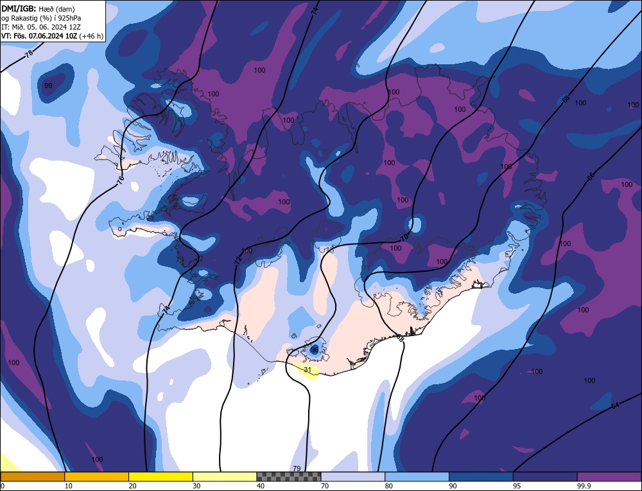
Task: Click the 'IT: Mið. 05. 06. 2024 12Z' line
Action: click(41, 27)
